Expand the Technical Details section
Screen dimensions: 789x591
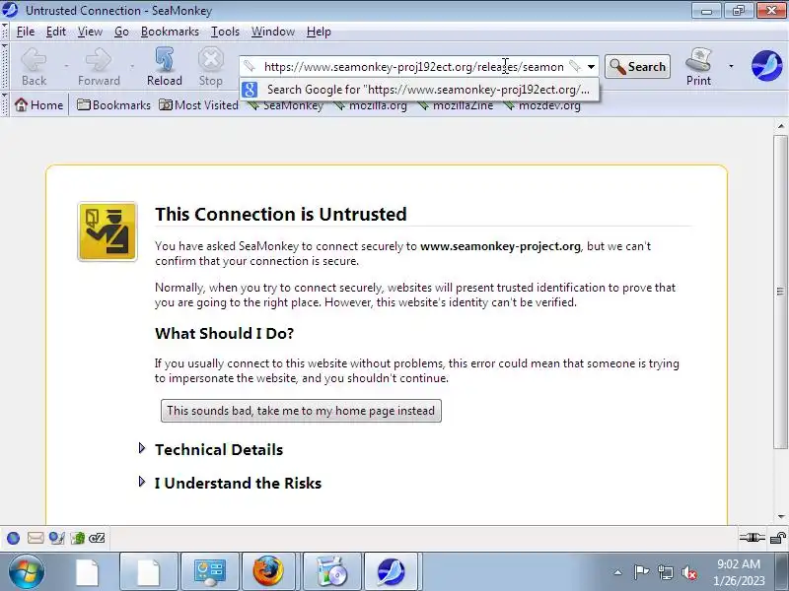click(211, 449)
